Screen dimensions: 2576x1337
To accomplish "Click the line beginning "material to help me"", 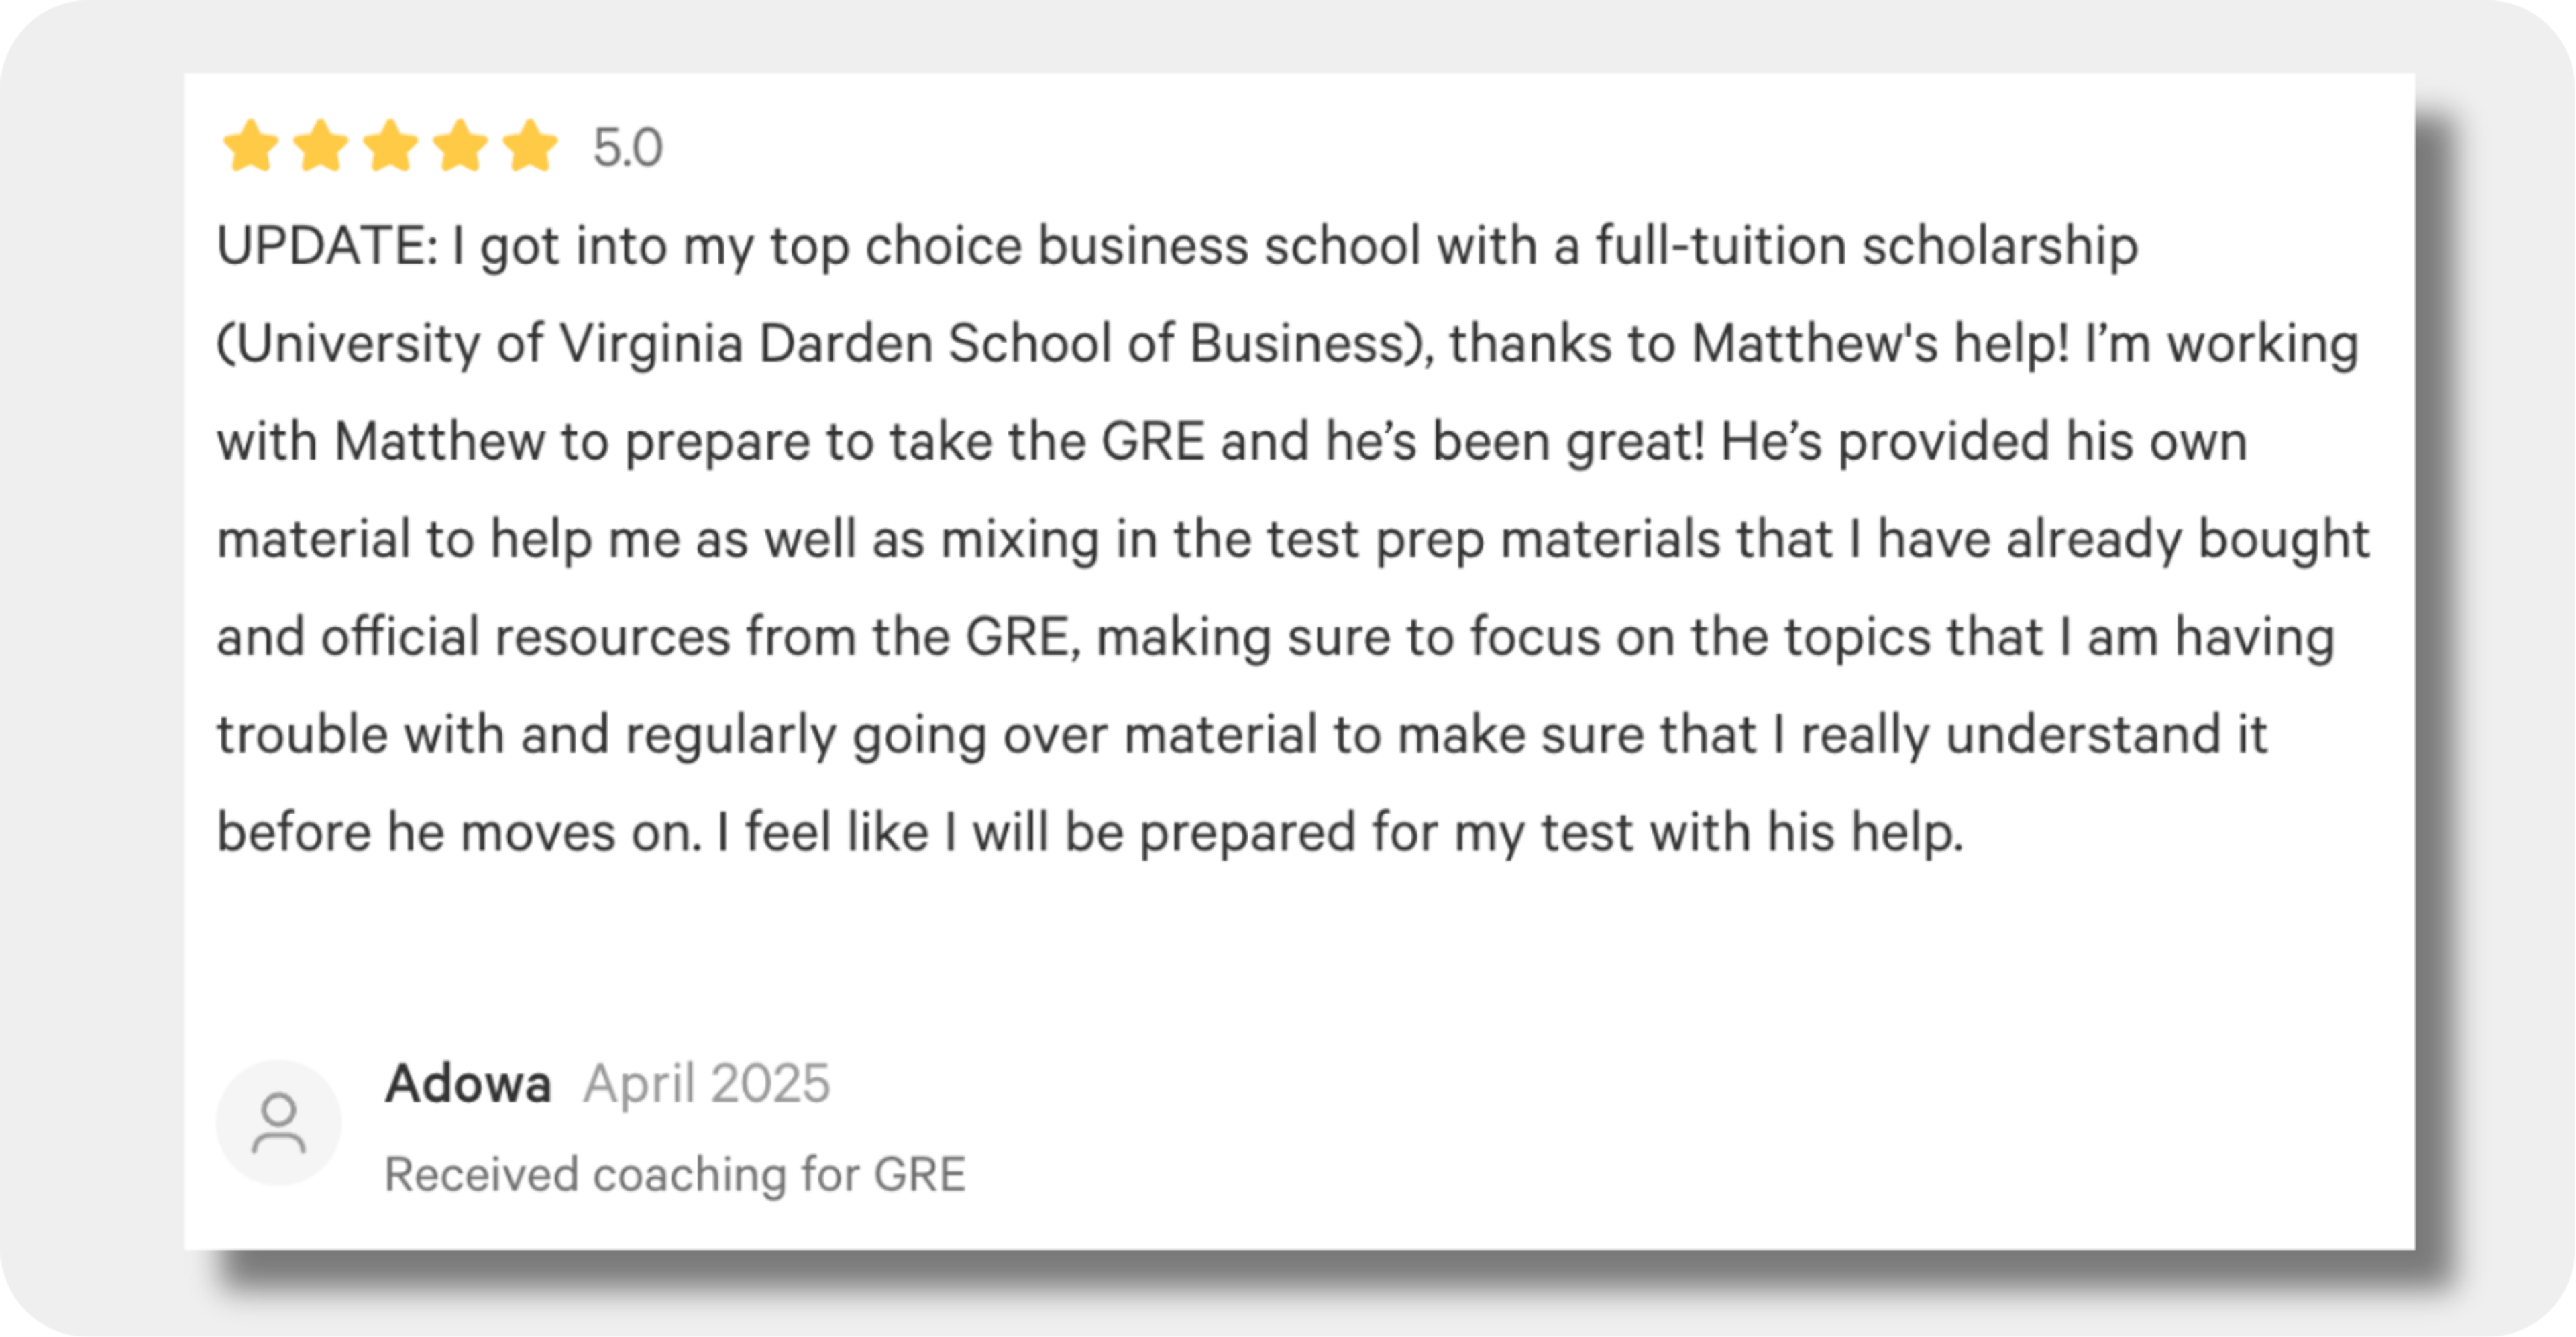I will (1293, 540).
